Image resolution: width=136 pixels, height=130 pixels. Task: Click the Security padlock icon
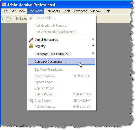31,46
